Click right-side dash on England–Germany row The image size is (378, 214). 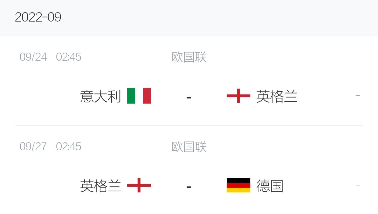pyautogui.click(x=358, y=185)
